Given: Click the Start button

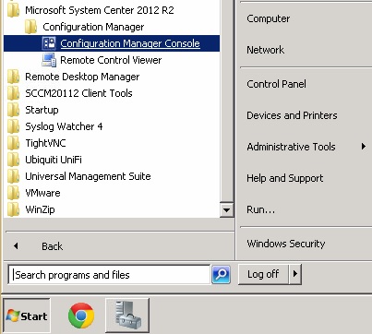Looking at the screenshot, I should click(27, 316).
